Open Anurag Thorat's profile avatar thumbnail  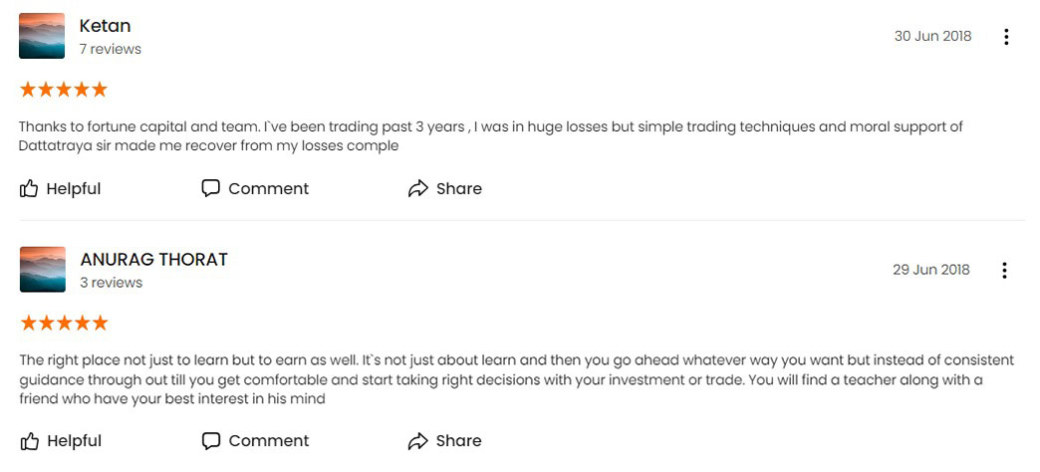coord(43,269)
